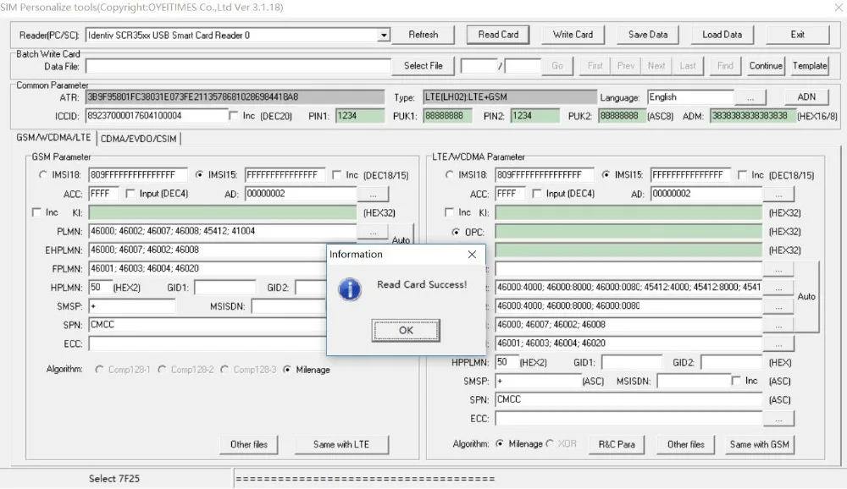
Task: Open the Reader(PC/SC) dropdown list
Action: [x=384, y=35]
